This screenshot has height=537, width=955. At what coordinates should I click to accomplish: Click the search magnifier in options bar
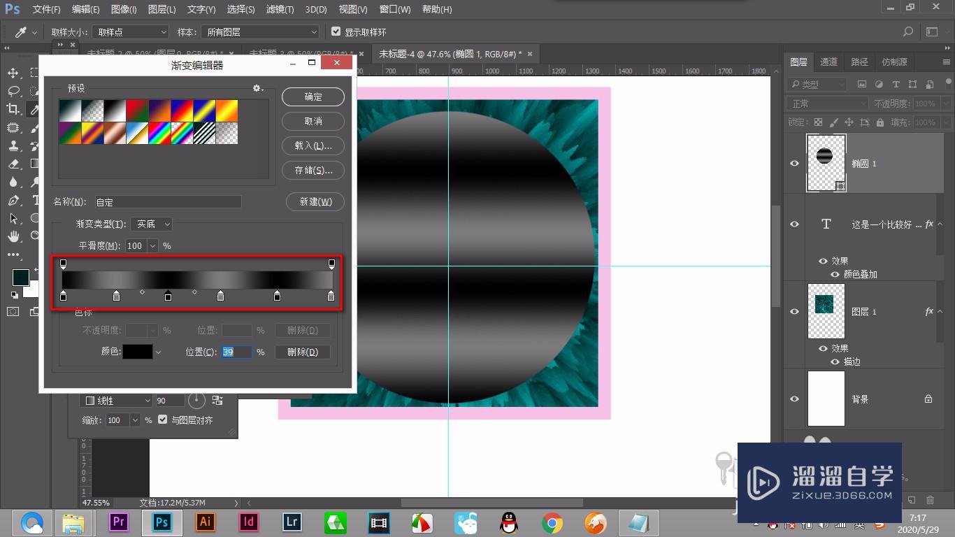(908, 31)
